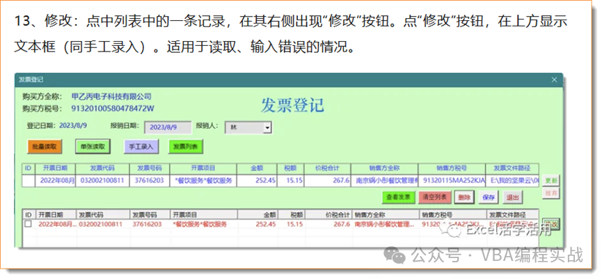Click 更新 beside the edit row
The image size is (602, 279).
point(551,180)
